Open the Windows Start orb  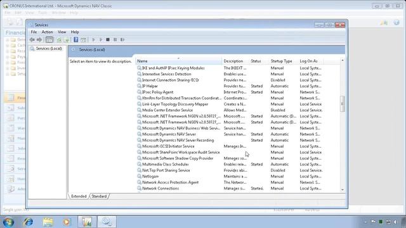coord(8,222)
